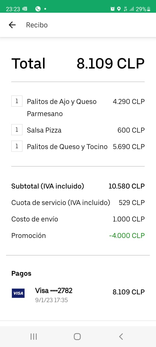Select the Palitos de Queso y Tocino item

point(78,147)
